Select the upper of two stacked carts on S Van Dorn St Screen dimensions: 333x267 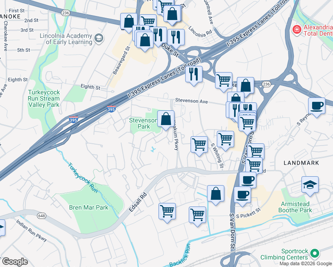tap(256, 150)
